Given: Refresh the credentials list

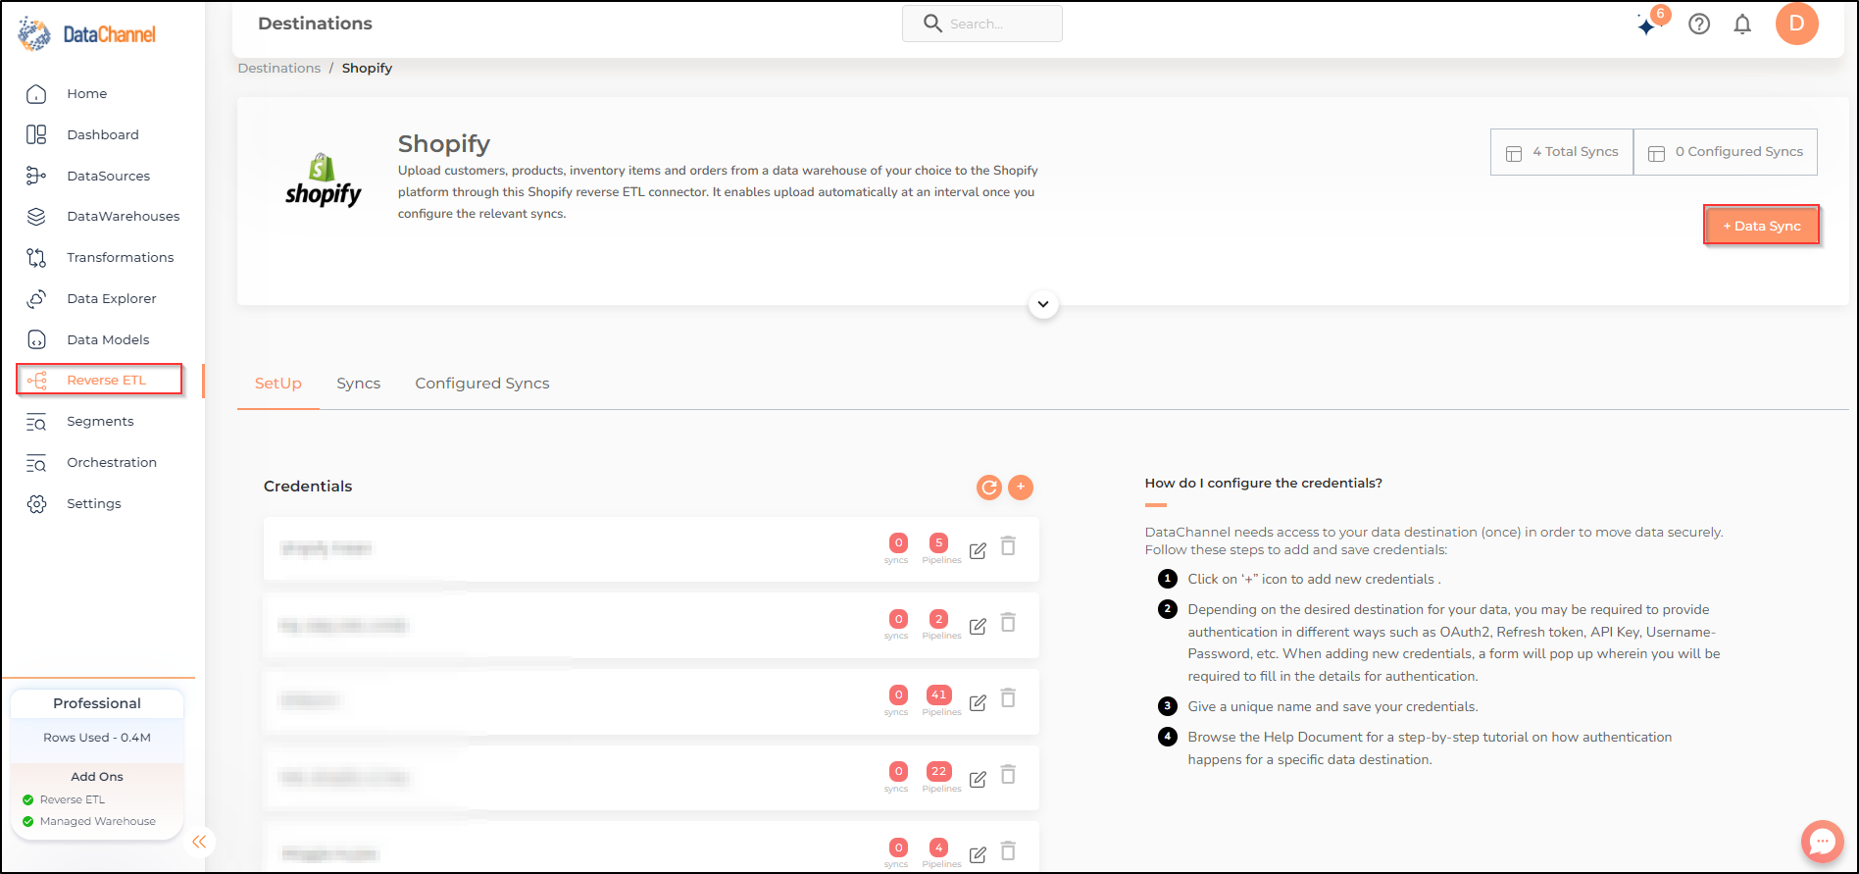Looking at the screenshot, I should click(x=989, y=488).
